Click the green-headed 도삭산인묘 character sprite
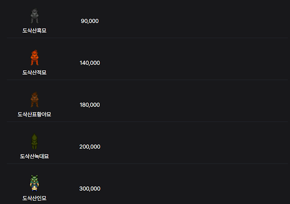This screenshot has width=290, height=204. point(34,183)
